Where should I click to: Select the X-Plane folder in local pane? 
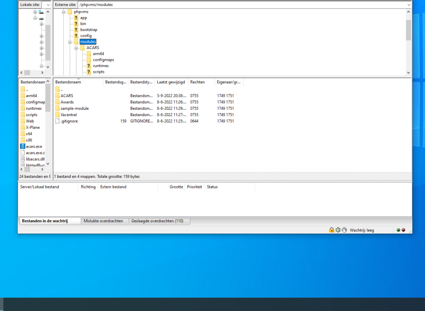pyautogui.click(x=32, y=127)
